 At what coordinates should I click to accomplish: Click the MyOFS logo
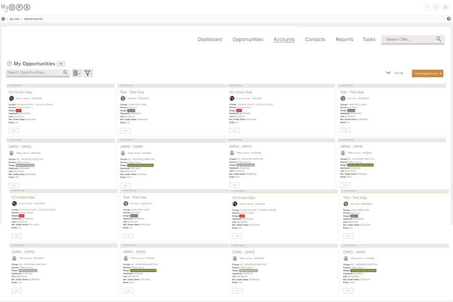(16, 7)
